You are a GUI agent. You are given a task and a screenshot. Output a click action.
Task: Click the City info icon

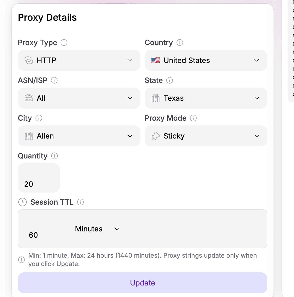pos(39,118)
